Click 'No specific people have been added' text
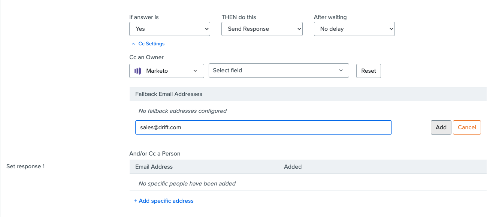 [x=187, y=184]
